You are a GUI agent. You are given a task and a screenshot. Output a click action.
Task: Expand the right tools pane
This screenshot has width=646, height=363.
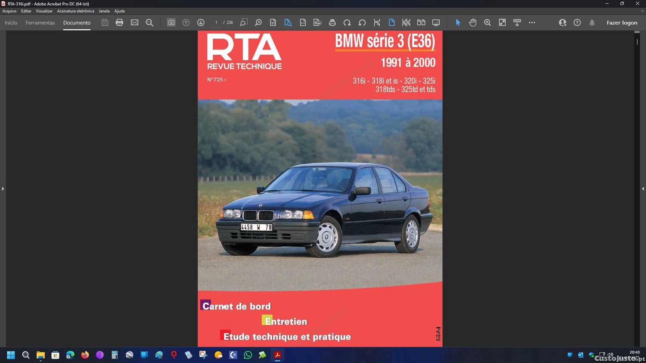coord(643,189)
